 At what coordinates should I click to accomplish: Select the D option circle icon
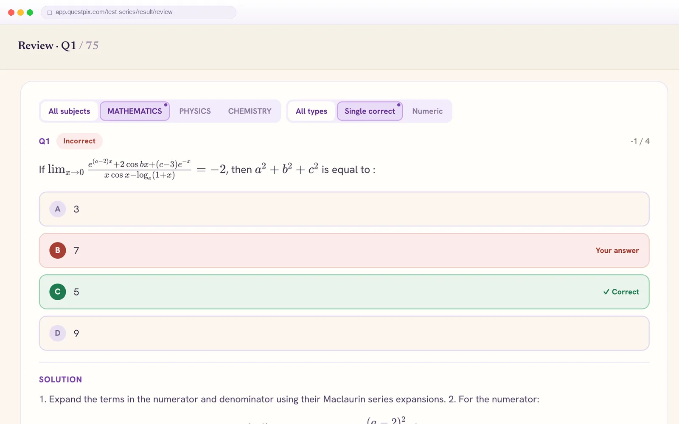pyautogui.click(x=58, y=333)
